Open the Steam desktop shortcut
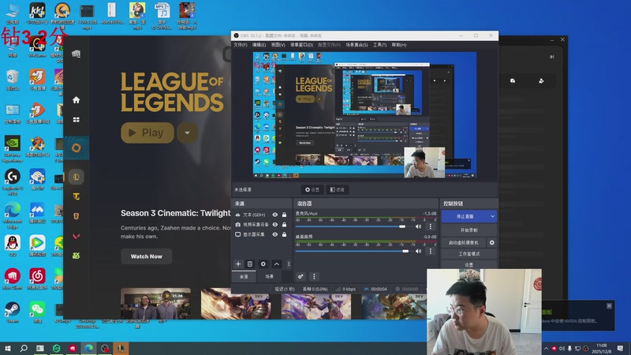The height and width of the screenshot is (355, 631). [x=12, y=312]
